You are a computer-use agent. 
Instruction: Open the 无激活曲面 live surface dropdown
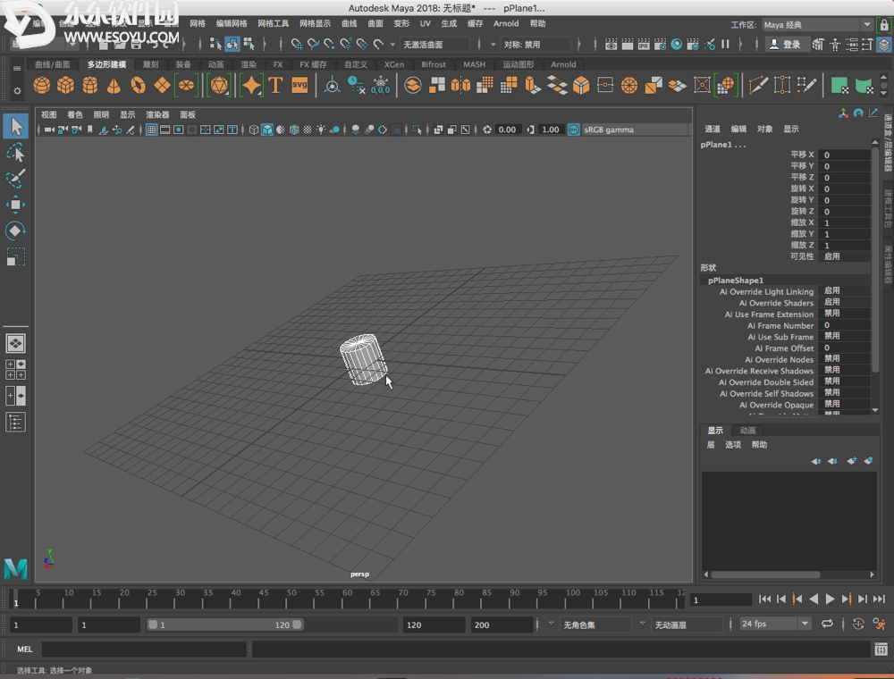pos(435,45)
